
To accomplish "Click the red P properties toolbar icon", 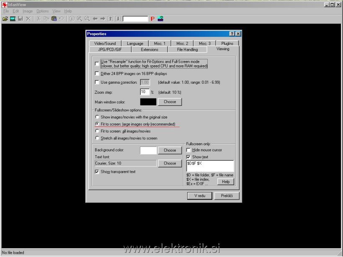I will 152,19.
